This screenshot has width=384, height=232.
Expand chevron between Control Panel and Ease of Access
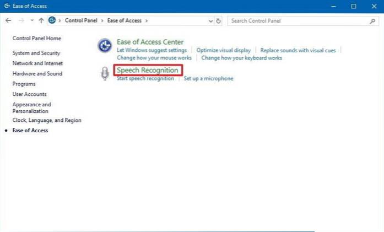tap(102, 20)
